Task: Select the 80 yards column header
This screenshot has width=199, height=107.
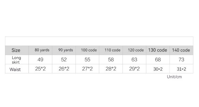Action: point(42,50)
